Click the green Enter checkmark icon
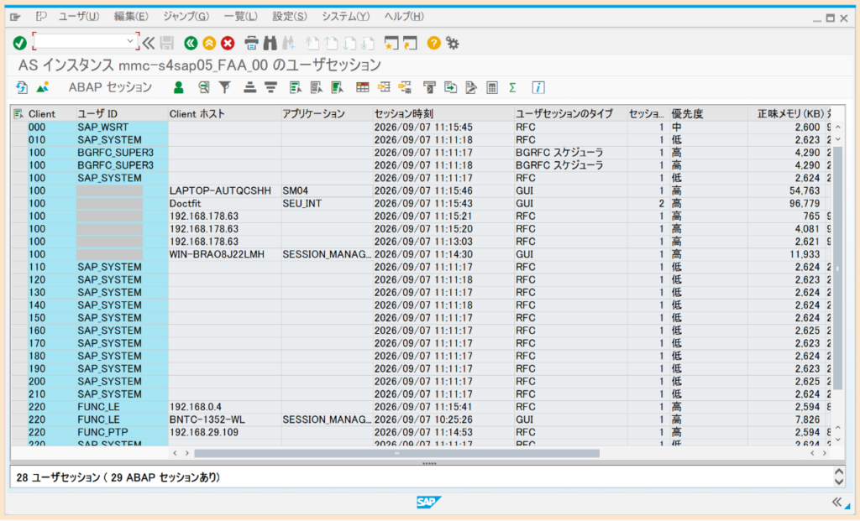860x521 pixels. tap(20, 43)
